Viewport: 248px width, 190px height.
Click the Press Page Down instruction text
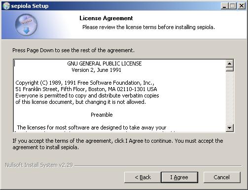(73, 50)
